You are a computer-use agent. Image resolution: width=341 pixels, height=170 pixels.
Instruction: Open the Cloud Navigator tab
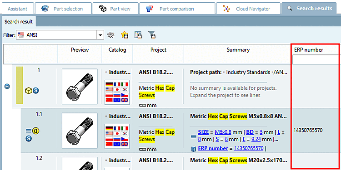[248, 9]
